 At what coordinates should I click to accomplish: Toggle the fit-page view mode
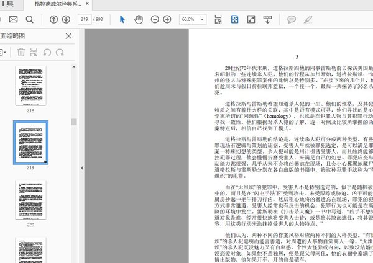[x=235, y=19]
